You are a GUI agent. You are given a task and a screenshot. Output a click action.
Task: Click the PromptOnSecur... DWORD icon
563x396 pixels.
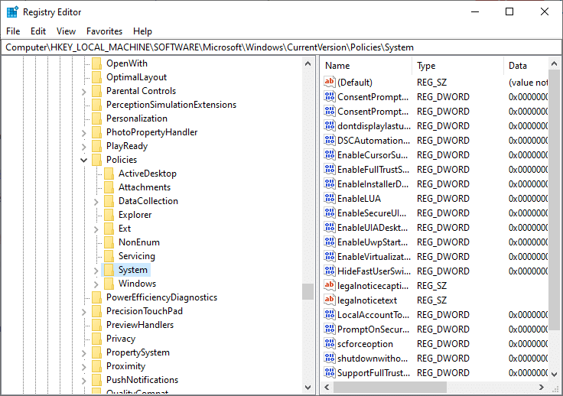[x=329, y=329]
